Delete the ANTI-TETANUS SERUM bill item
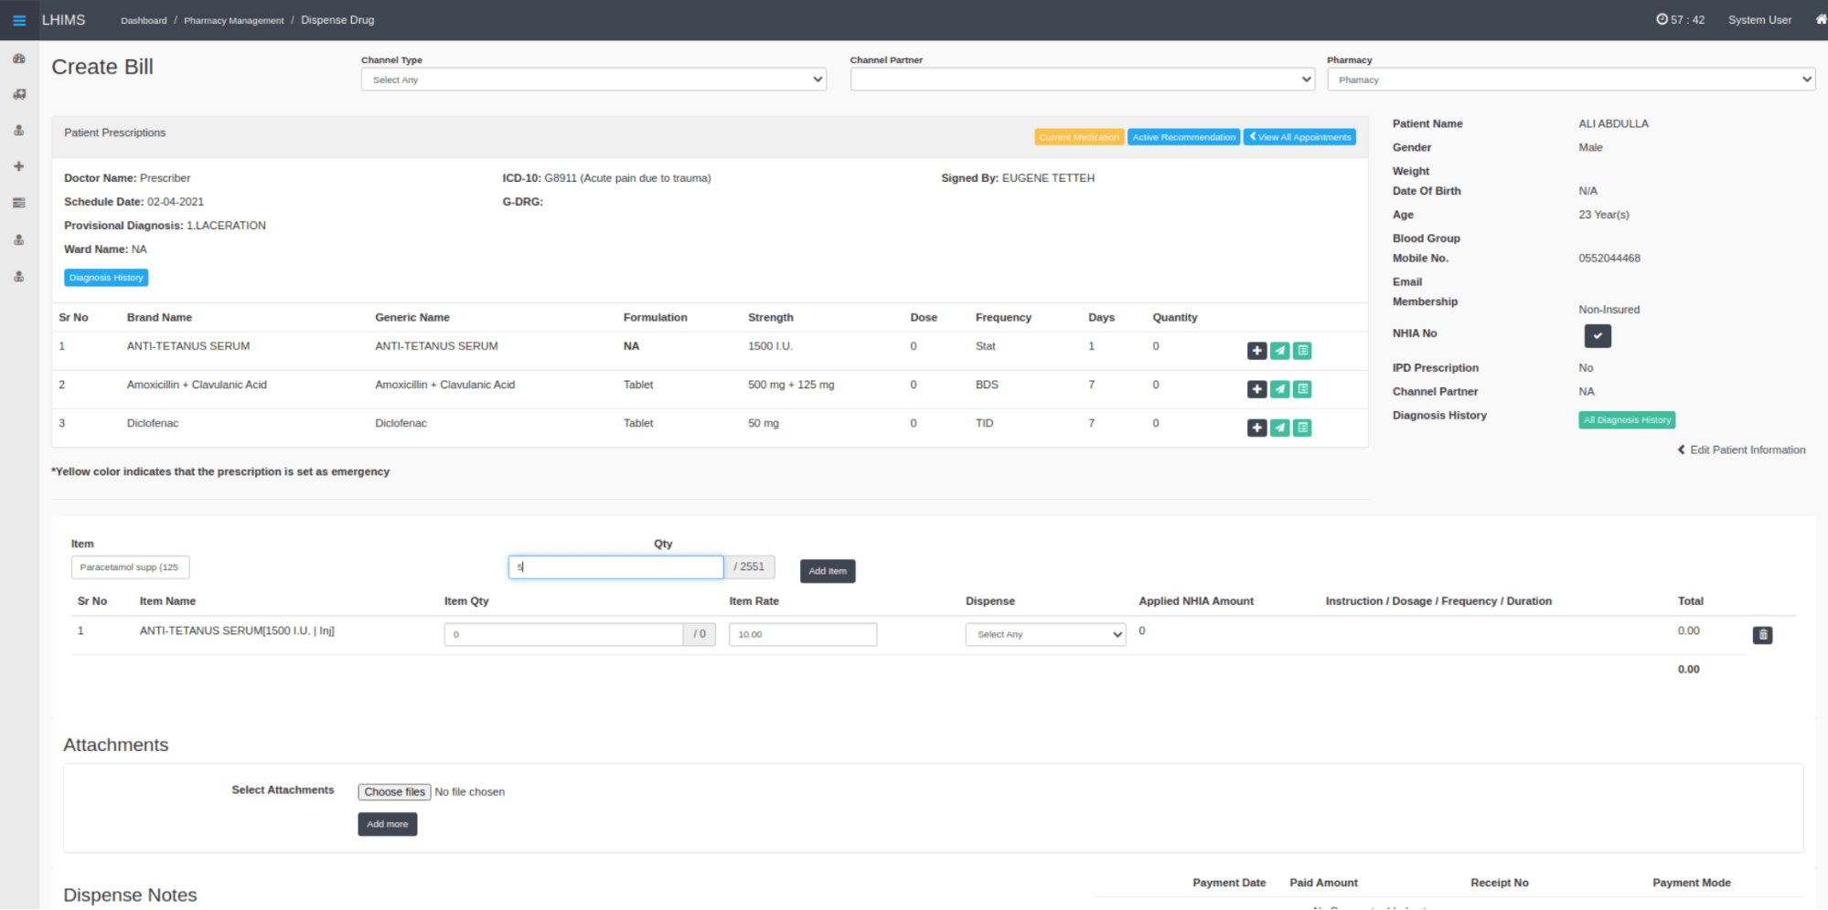1828x910 pixels. point(1762,635)
